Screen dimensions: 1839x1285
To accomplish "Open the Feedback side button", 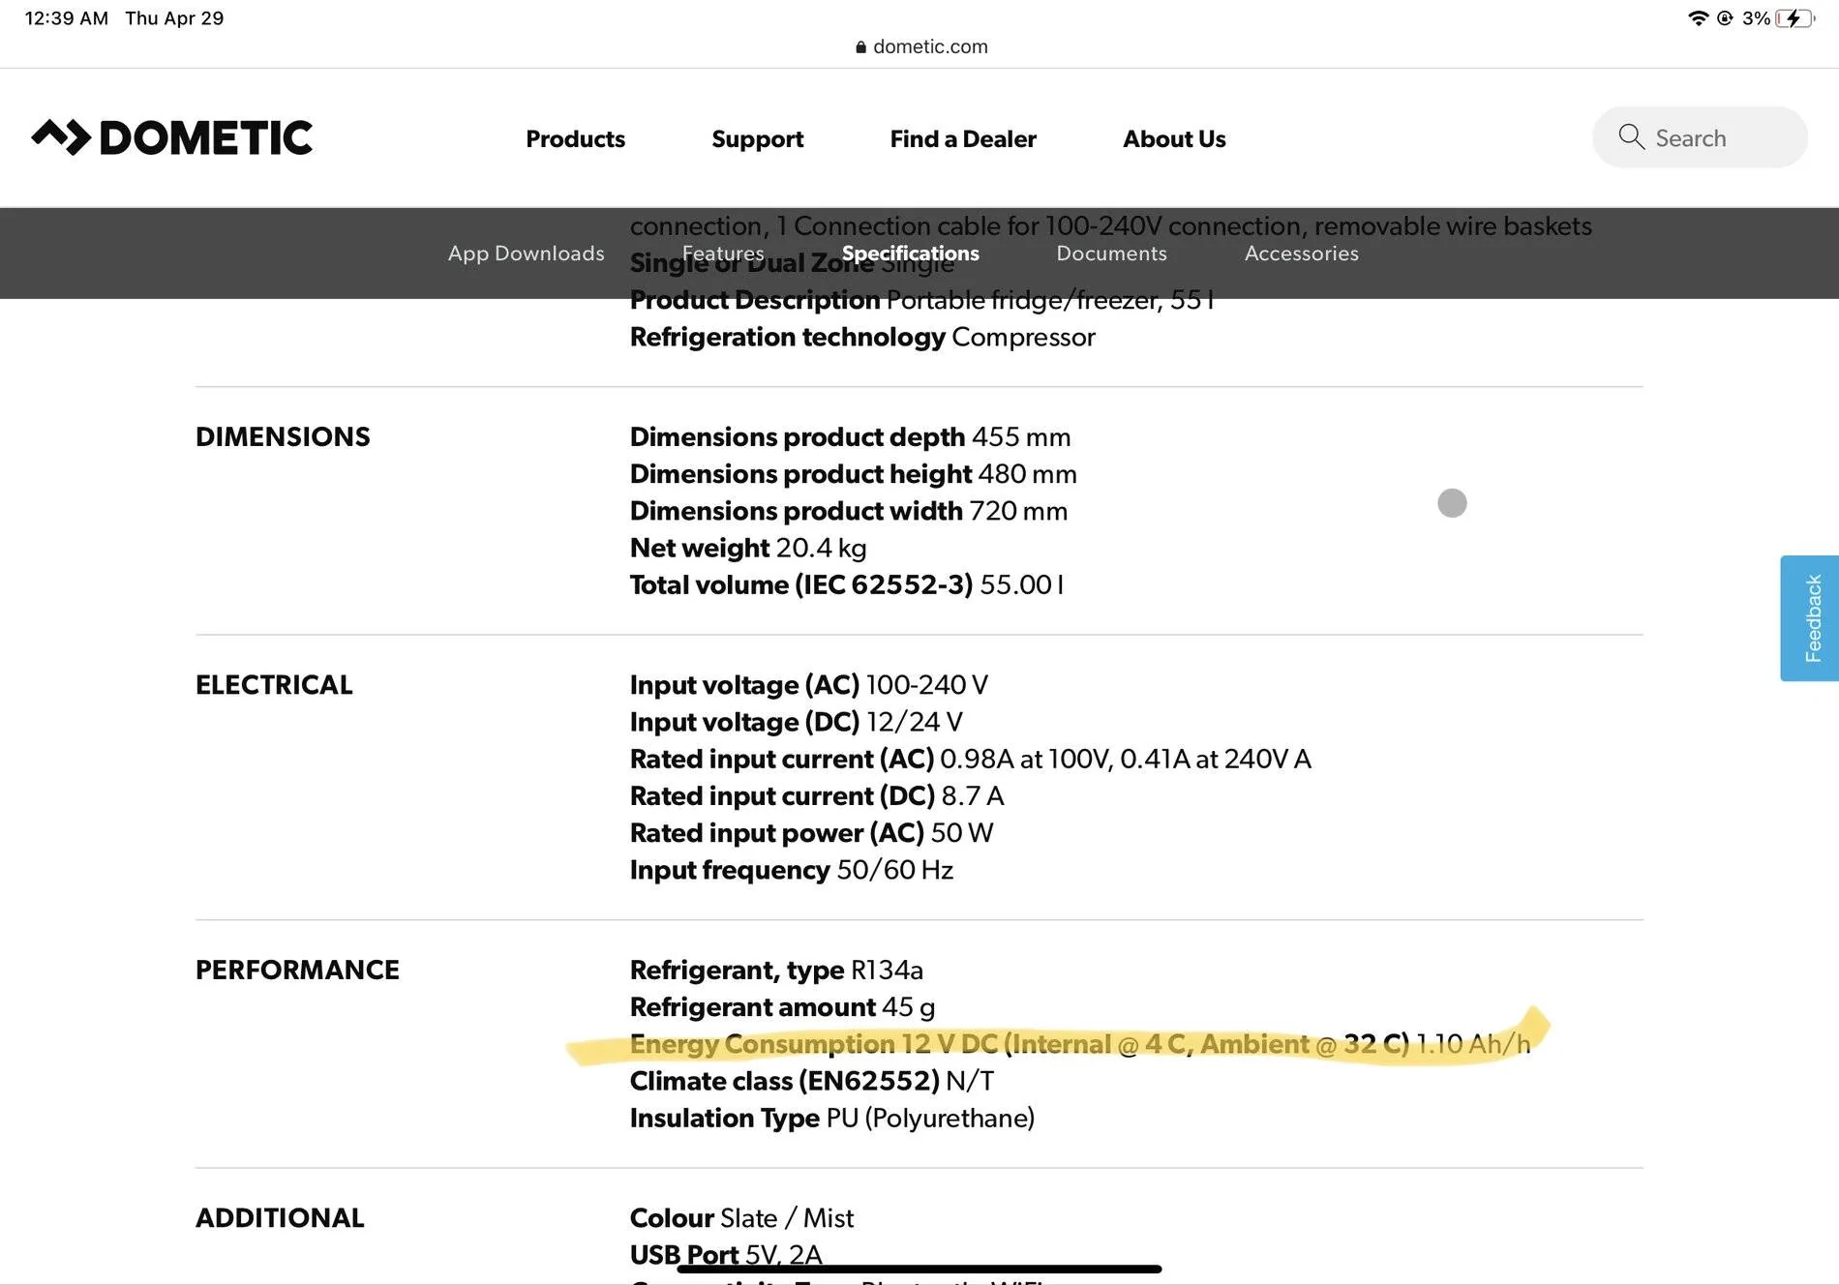I will point(1810,618).
